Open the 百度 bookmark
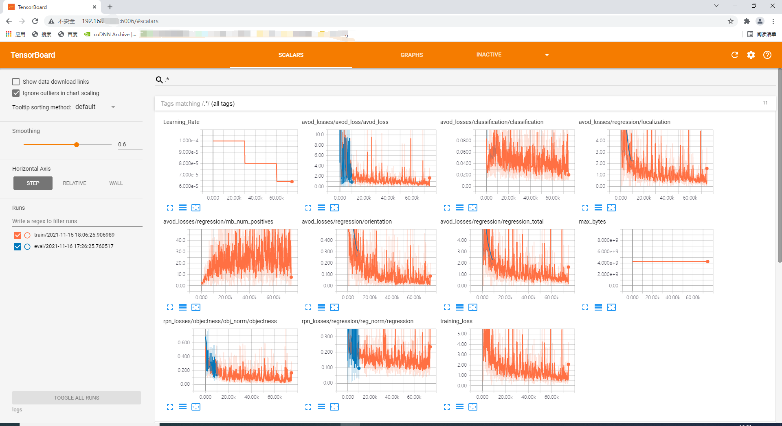 click(68, 34)
